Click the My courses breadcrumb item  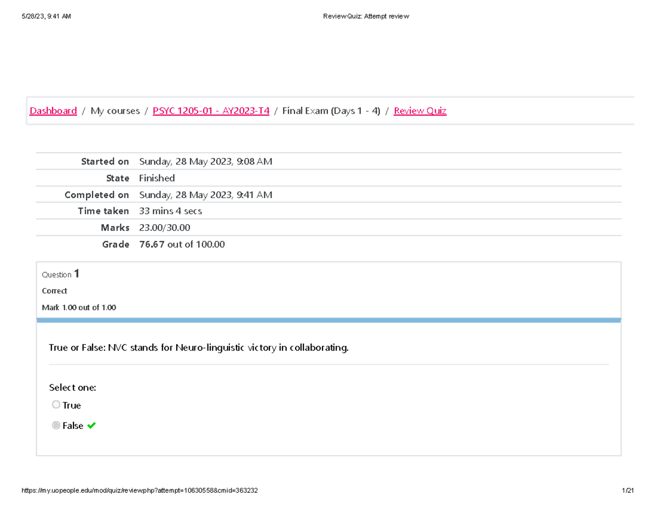point(115,111)
